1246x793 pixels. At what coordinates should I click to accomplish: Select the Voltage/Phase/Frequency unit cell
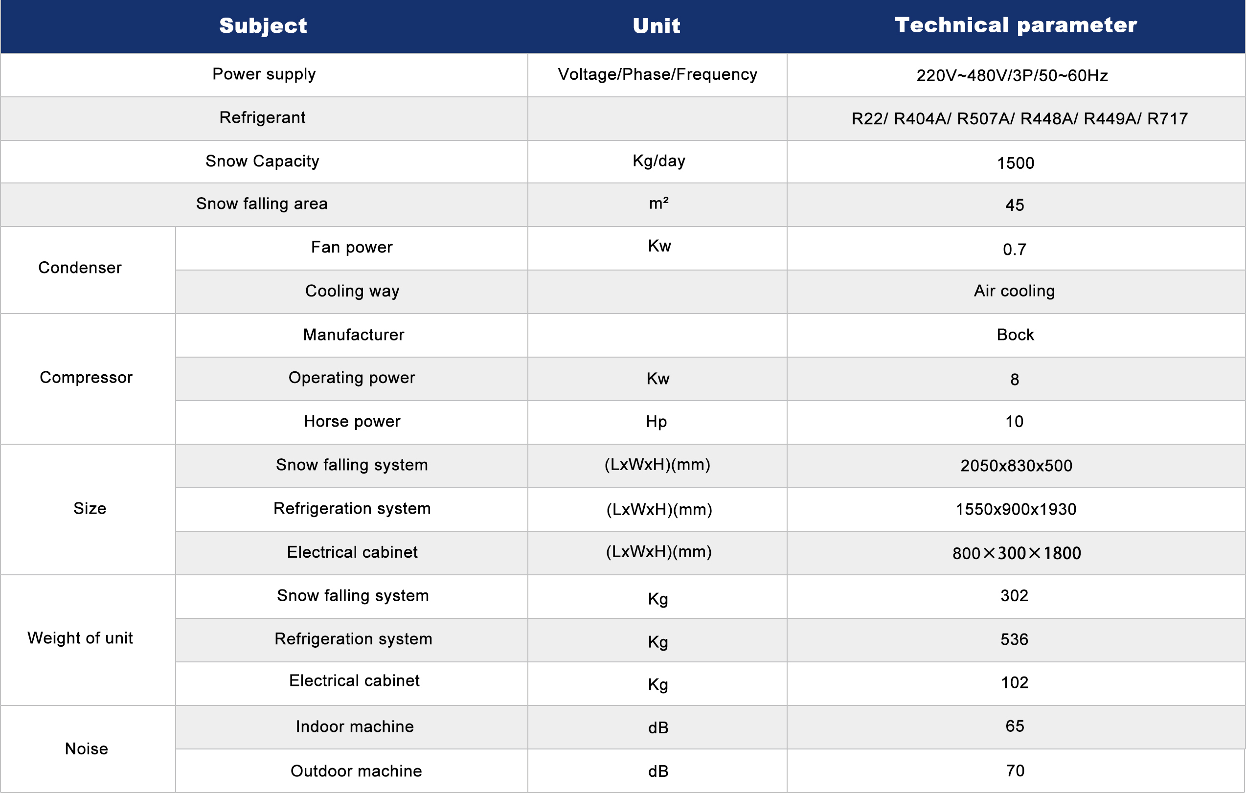tap(657, 74)
